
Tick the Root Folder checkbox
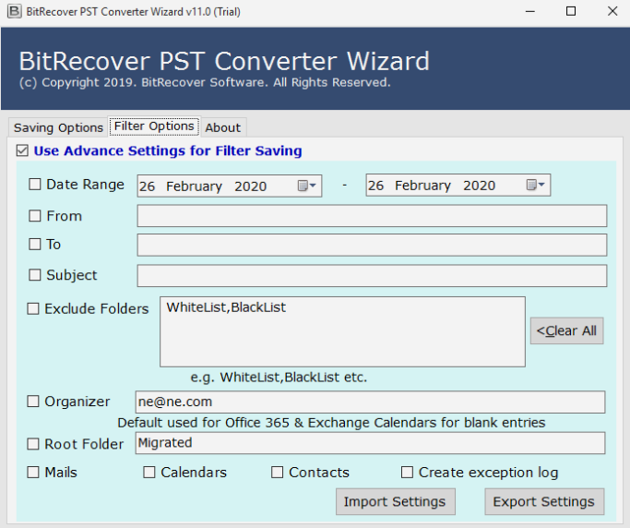point(33,444)
